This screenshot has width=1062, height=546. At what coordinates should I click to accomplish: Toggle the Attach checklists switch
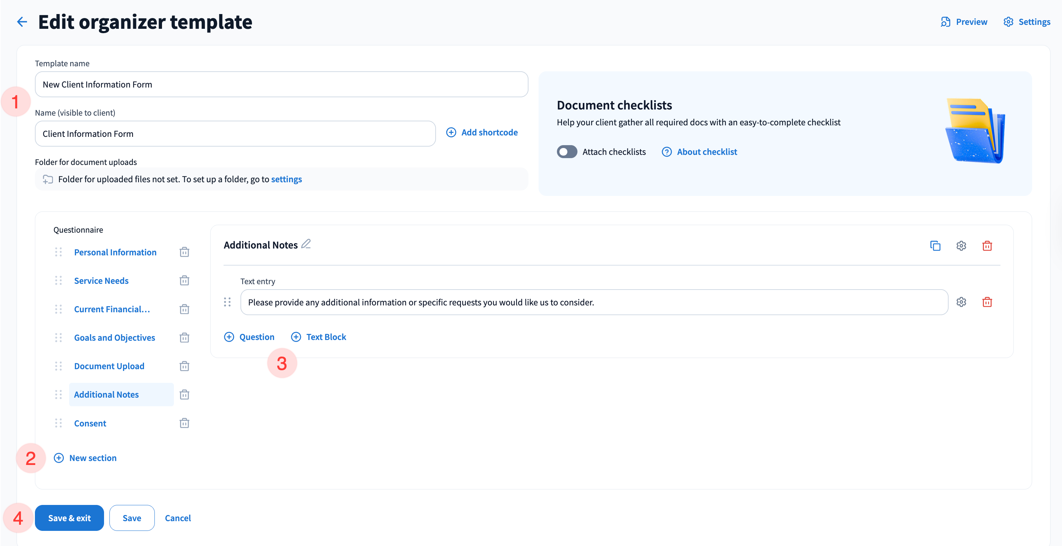point(567,152)
